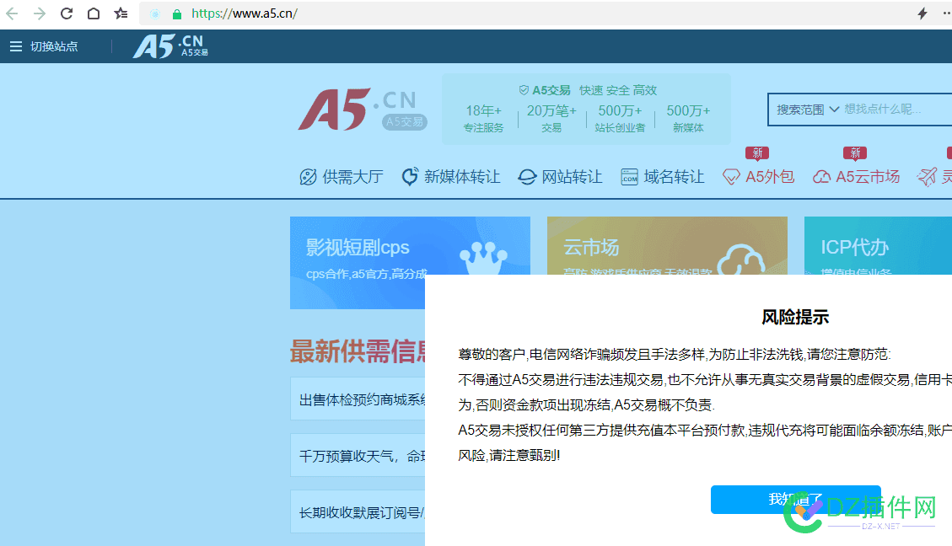Viewport: 952px width, 546px height.
Task: Click the A5外包 diamond icon
Action: [x=731, y=177]
